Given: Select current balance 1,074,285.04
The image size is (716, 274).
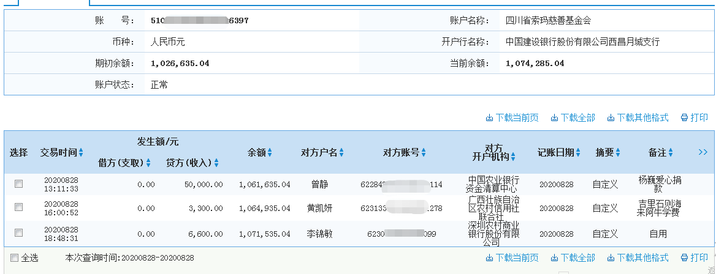Looking at the screenshot, I should click(535, 64).
